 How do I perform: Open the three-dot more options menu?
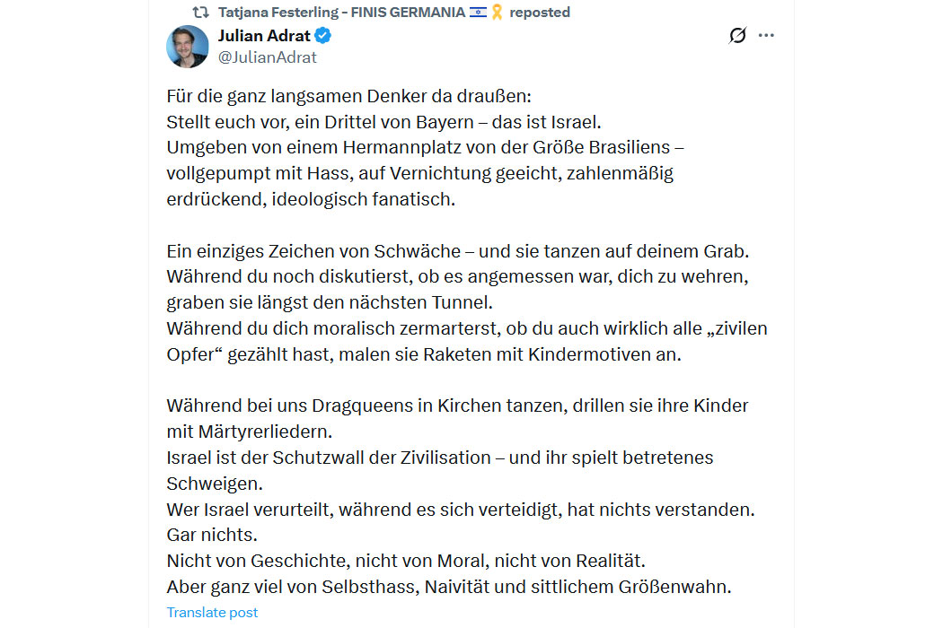coord(766,36)
